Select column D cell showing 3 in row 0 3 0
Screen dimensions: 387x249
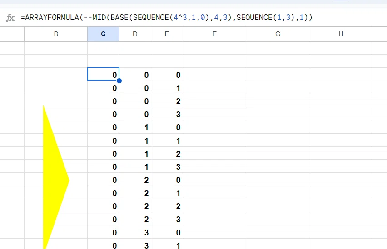click(135, 232)
